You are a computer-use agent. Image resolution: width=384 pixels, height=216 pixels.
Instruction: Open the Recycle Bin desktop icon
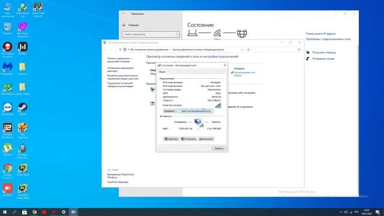pos(7,28)
